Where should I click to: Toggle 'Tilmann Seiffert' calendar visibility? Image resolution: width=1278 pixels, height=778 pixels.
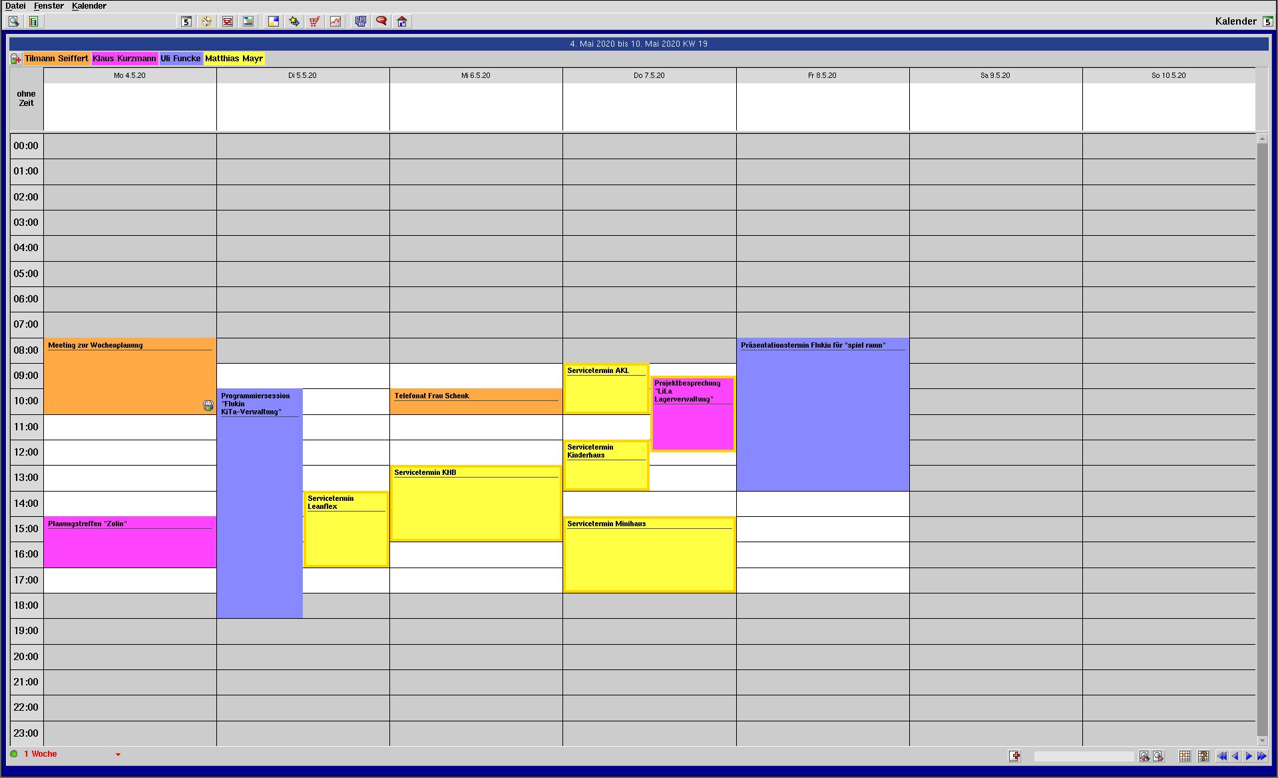[x=57, y=57]
